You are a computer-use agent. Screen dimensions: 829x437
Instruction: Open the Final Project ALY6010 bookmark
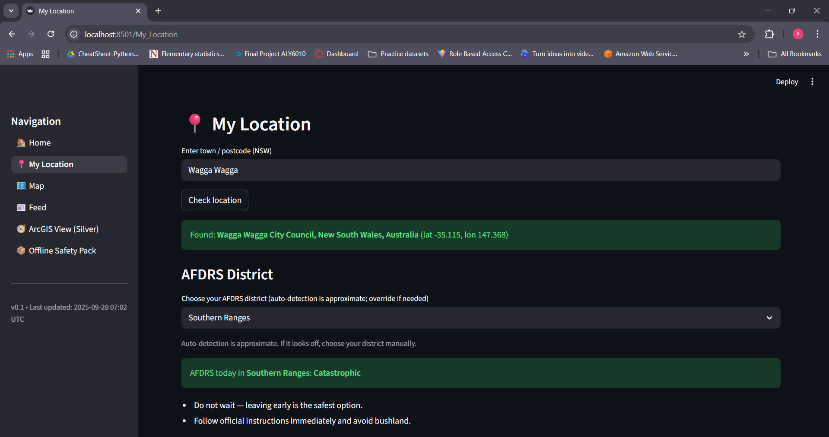click(270, 54)
